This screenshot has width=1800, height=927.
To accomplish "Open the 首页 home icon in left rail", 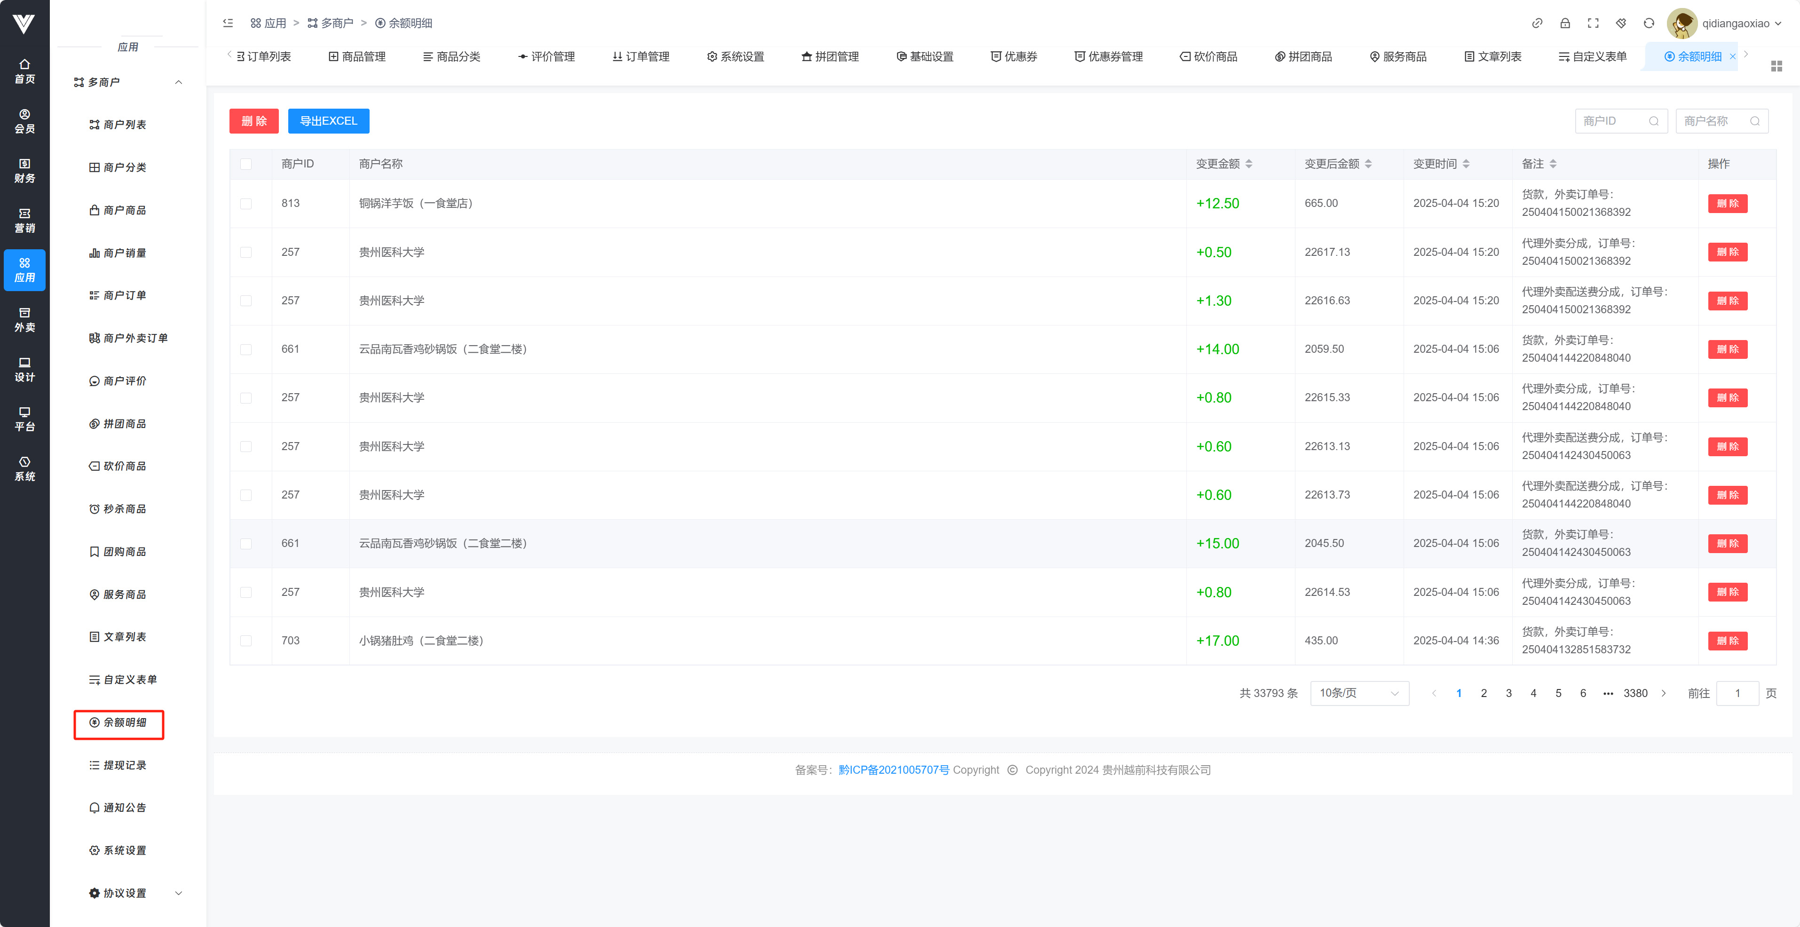I will coord(24,71).
